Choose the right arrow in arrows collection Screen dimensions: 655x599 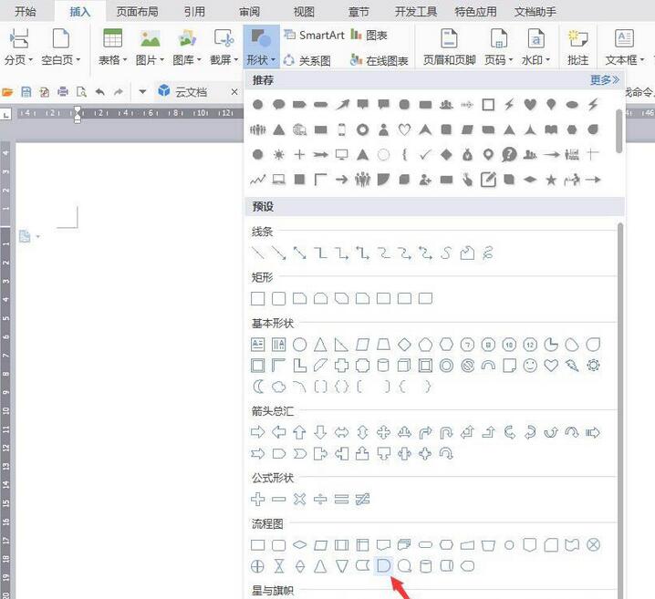(x=258, y=432)
